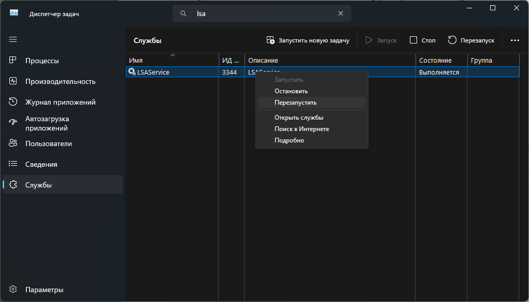Screen dimensions: 529x302
Task: Select the LSAService row name
Action: pos(153,72)
